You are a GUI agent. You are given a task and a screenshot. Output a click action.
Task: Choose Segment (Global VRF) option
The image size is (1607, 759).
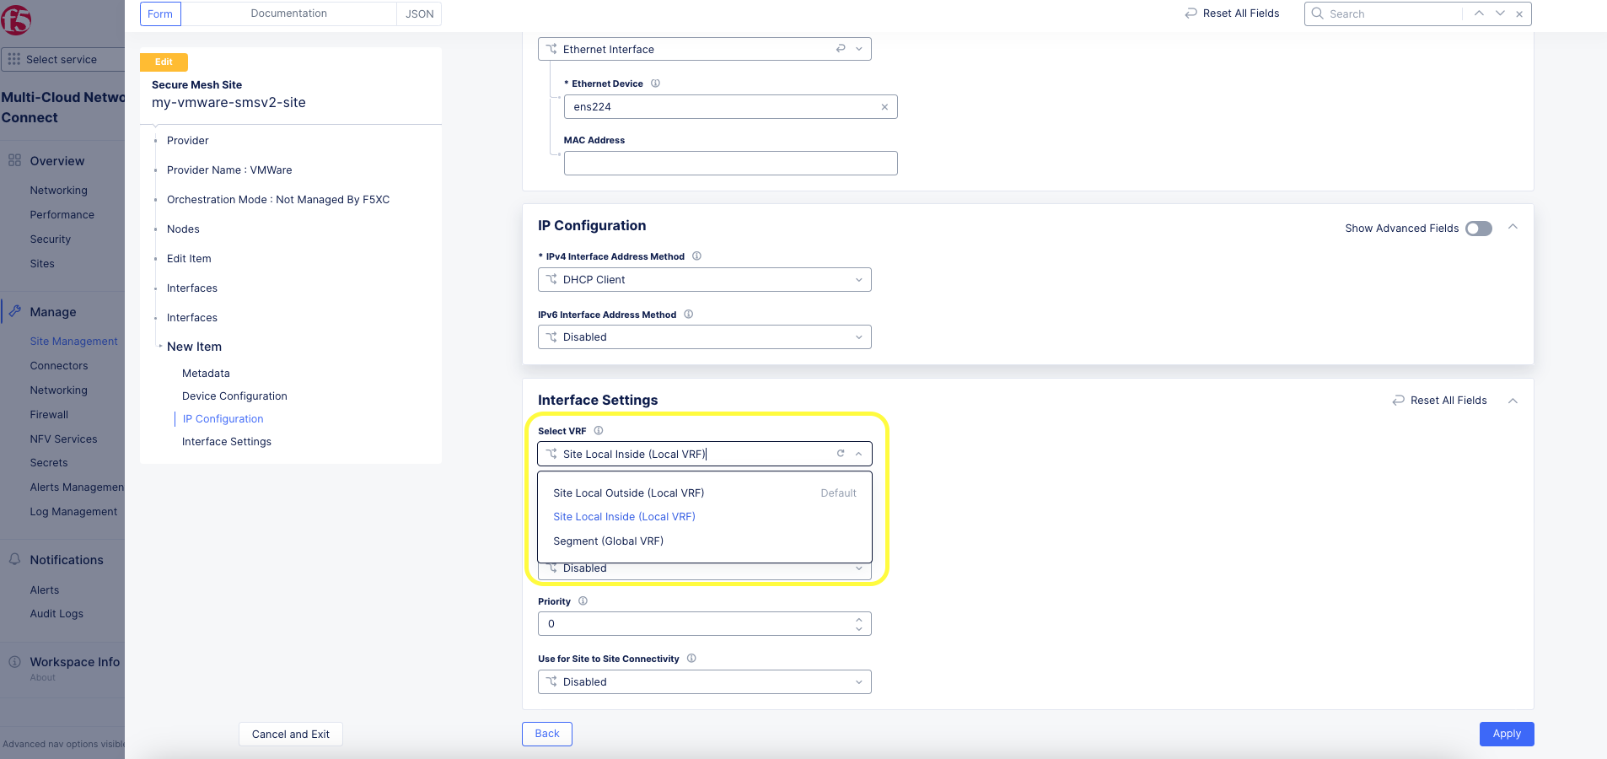(608, 541)
